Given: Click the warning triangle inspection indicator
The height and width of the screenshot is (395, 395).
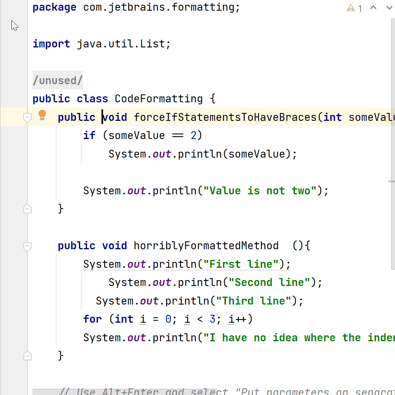Looking at the screenshot, I should pyautogui.click(x=351, y=8).
